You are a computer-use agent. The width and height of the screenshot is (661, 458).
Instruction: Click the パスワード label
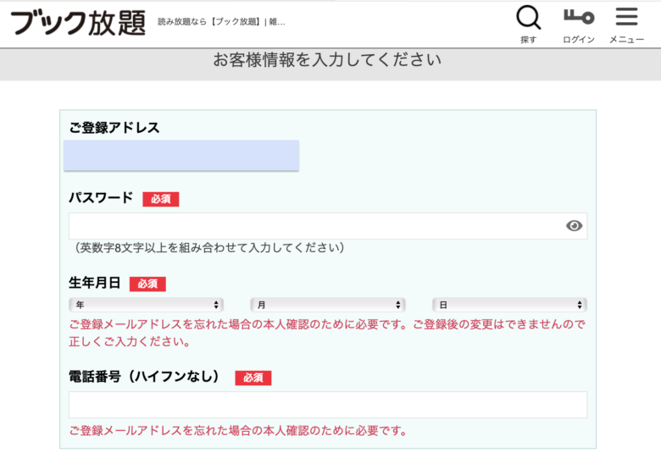point(101,198)
